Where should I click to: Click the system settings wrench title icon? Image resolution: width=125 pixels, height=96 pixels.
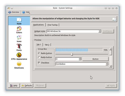click(8, 8)
